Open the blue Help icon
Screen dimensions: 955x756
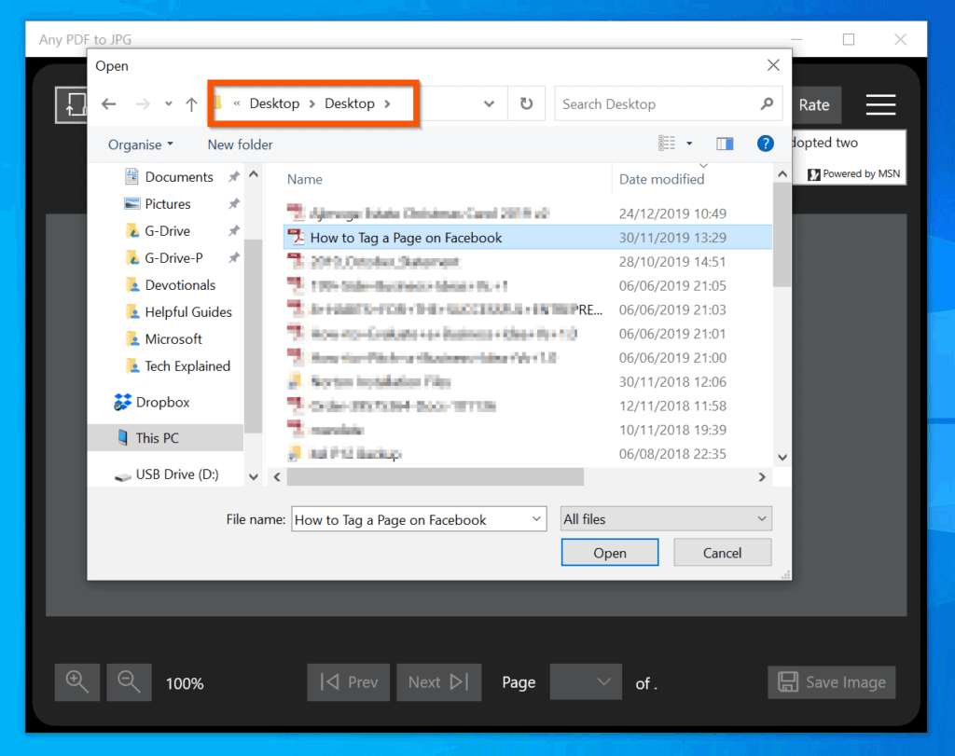coord(765,144)
